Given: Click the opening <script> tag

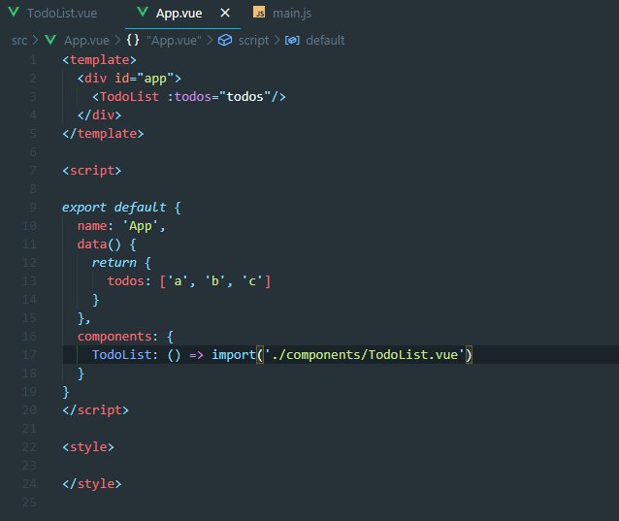Looking at the screenshot, I should point(91,171).
